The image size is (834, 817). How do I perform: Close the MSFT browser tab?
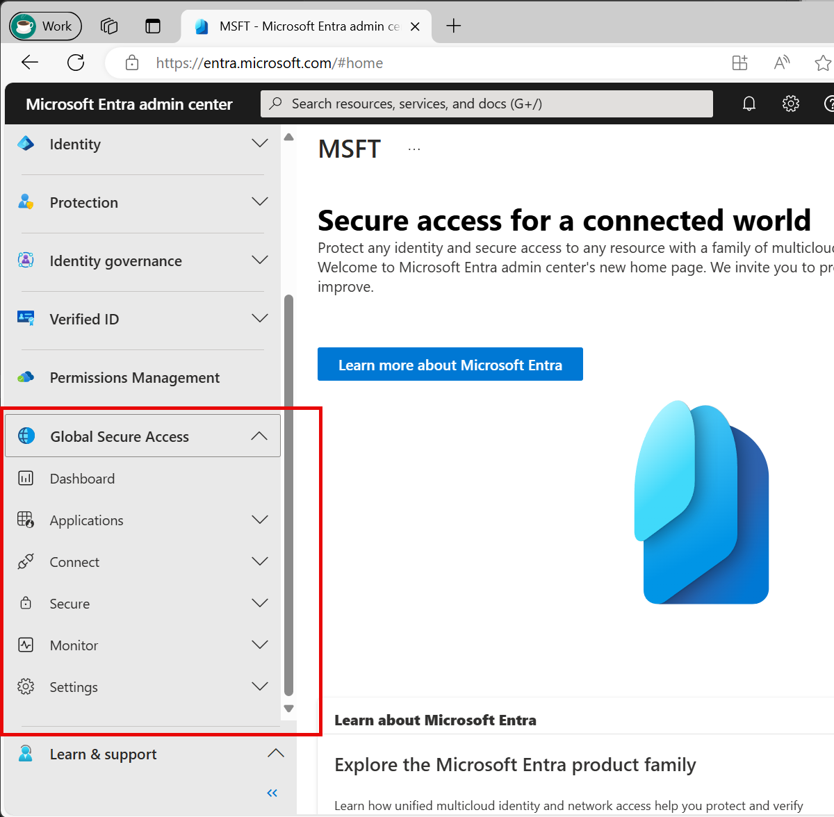tap(415, 26)
